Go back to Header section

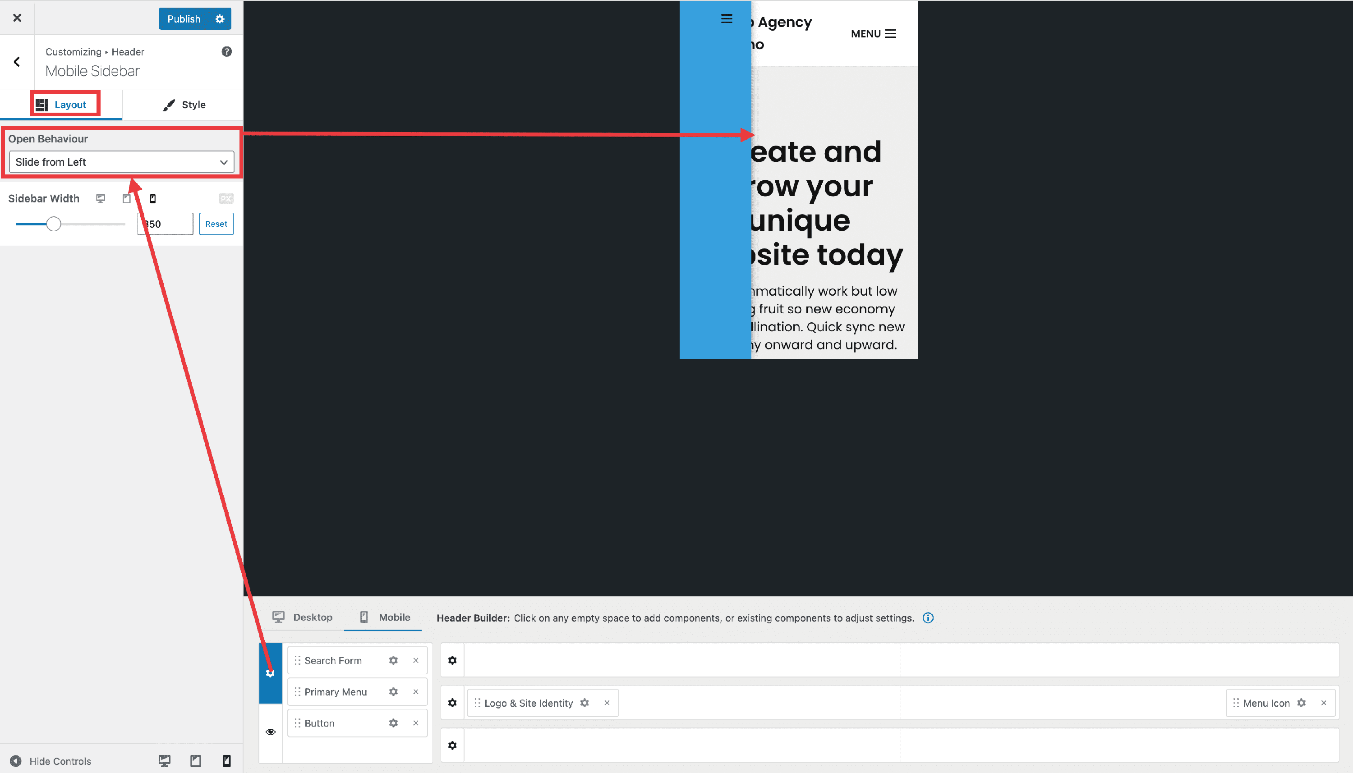[17, 62]
